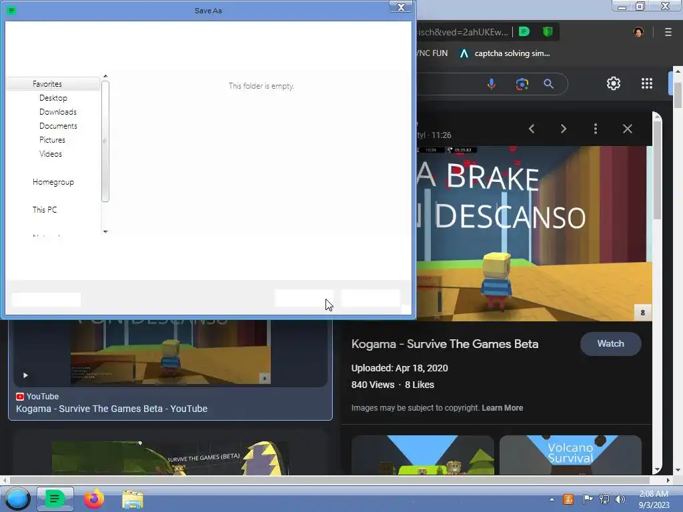Select Documents in Save As dialog

point(59,126)
